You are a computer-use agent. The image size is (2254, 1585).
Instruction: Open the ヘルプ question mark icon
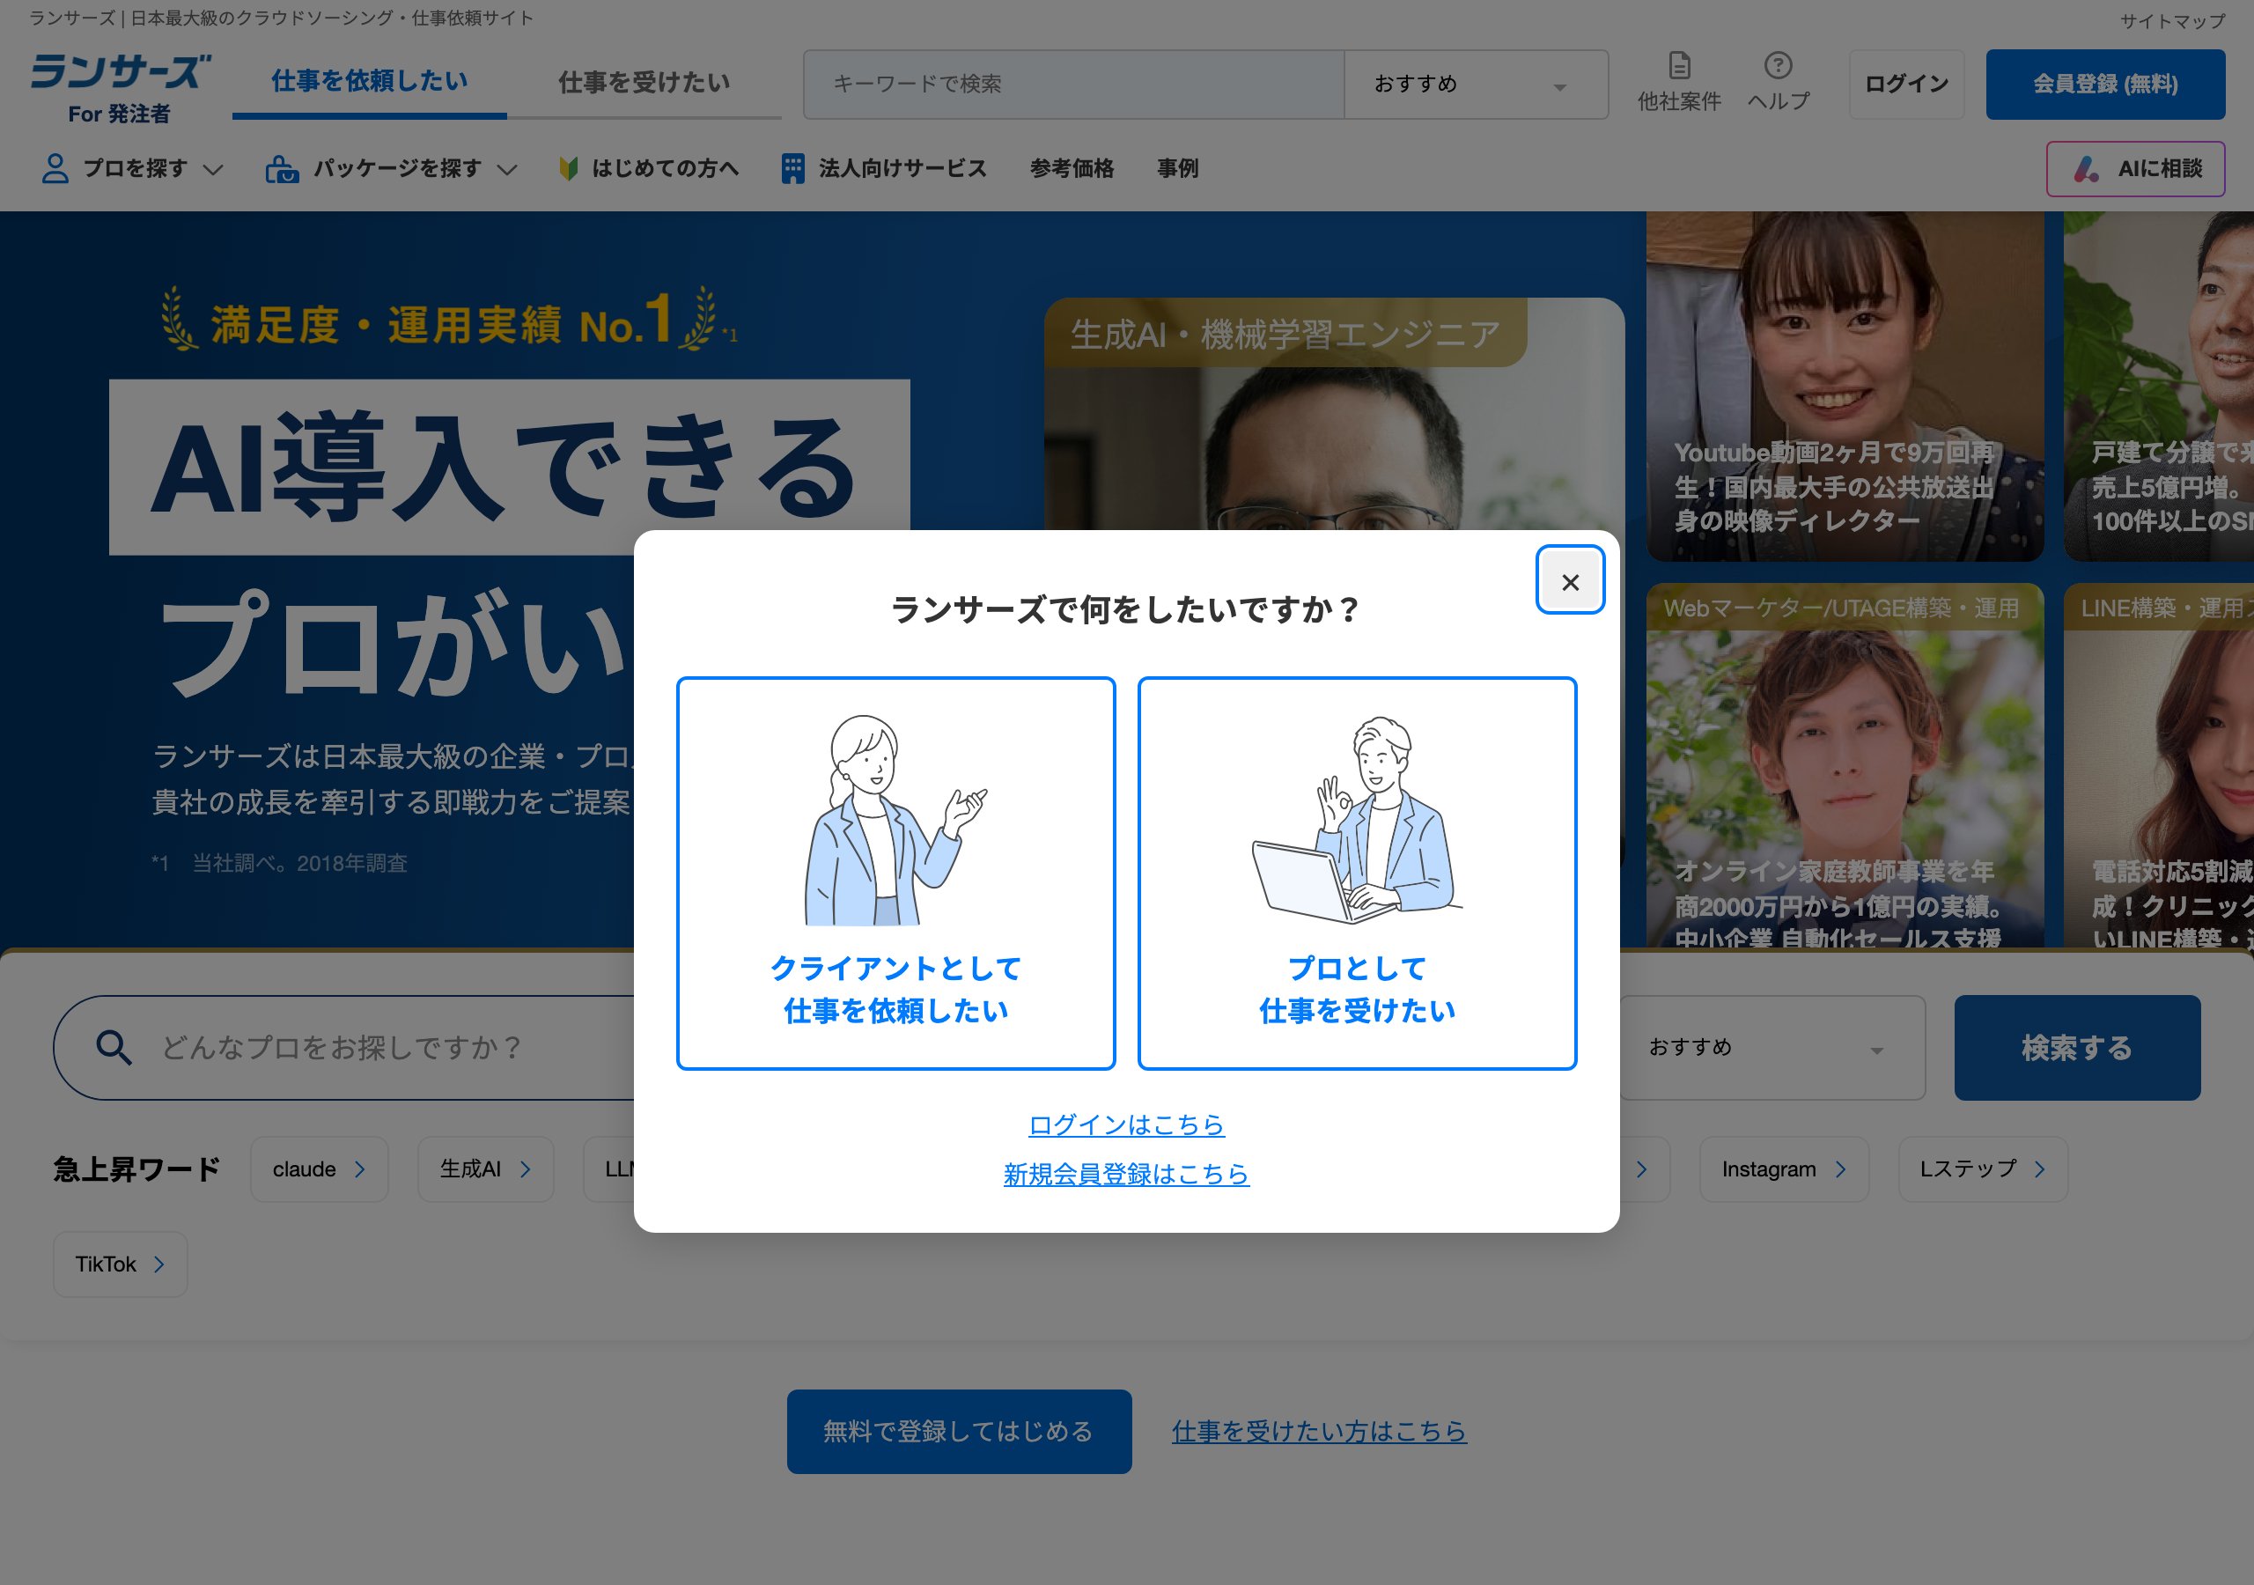pos(1778,66)
